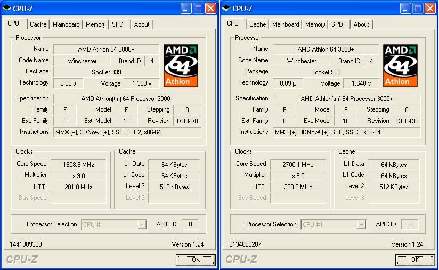This screenshot has height=270, width=439.
Task: Click the APIC ID field in left window
Action: (190, 224)
